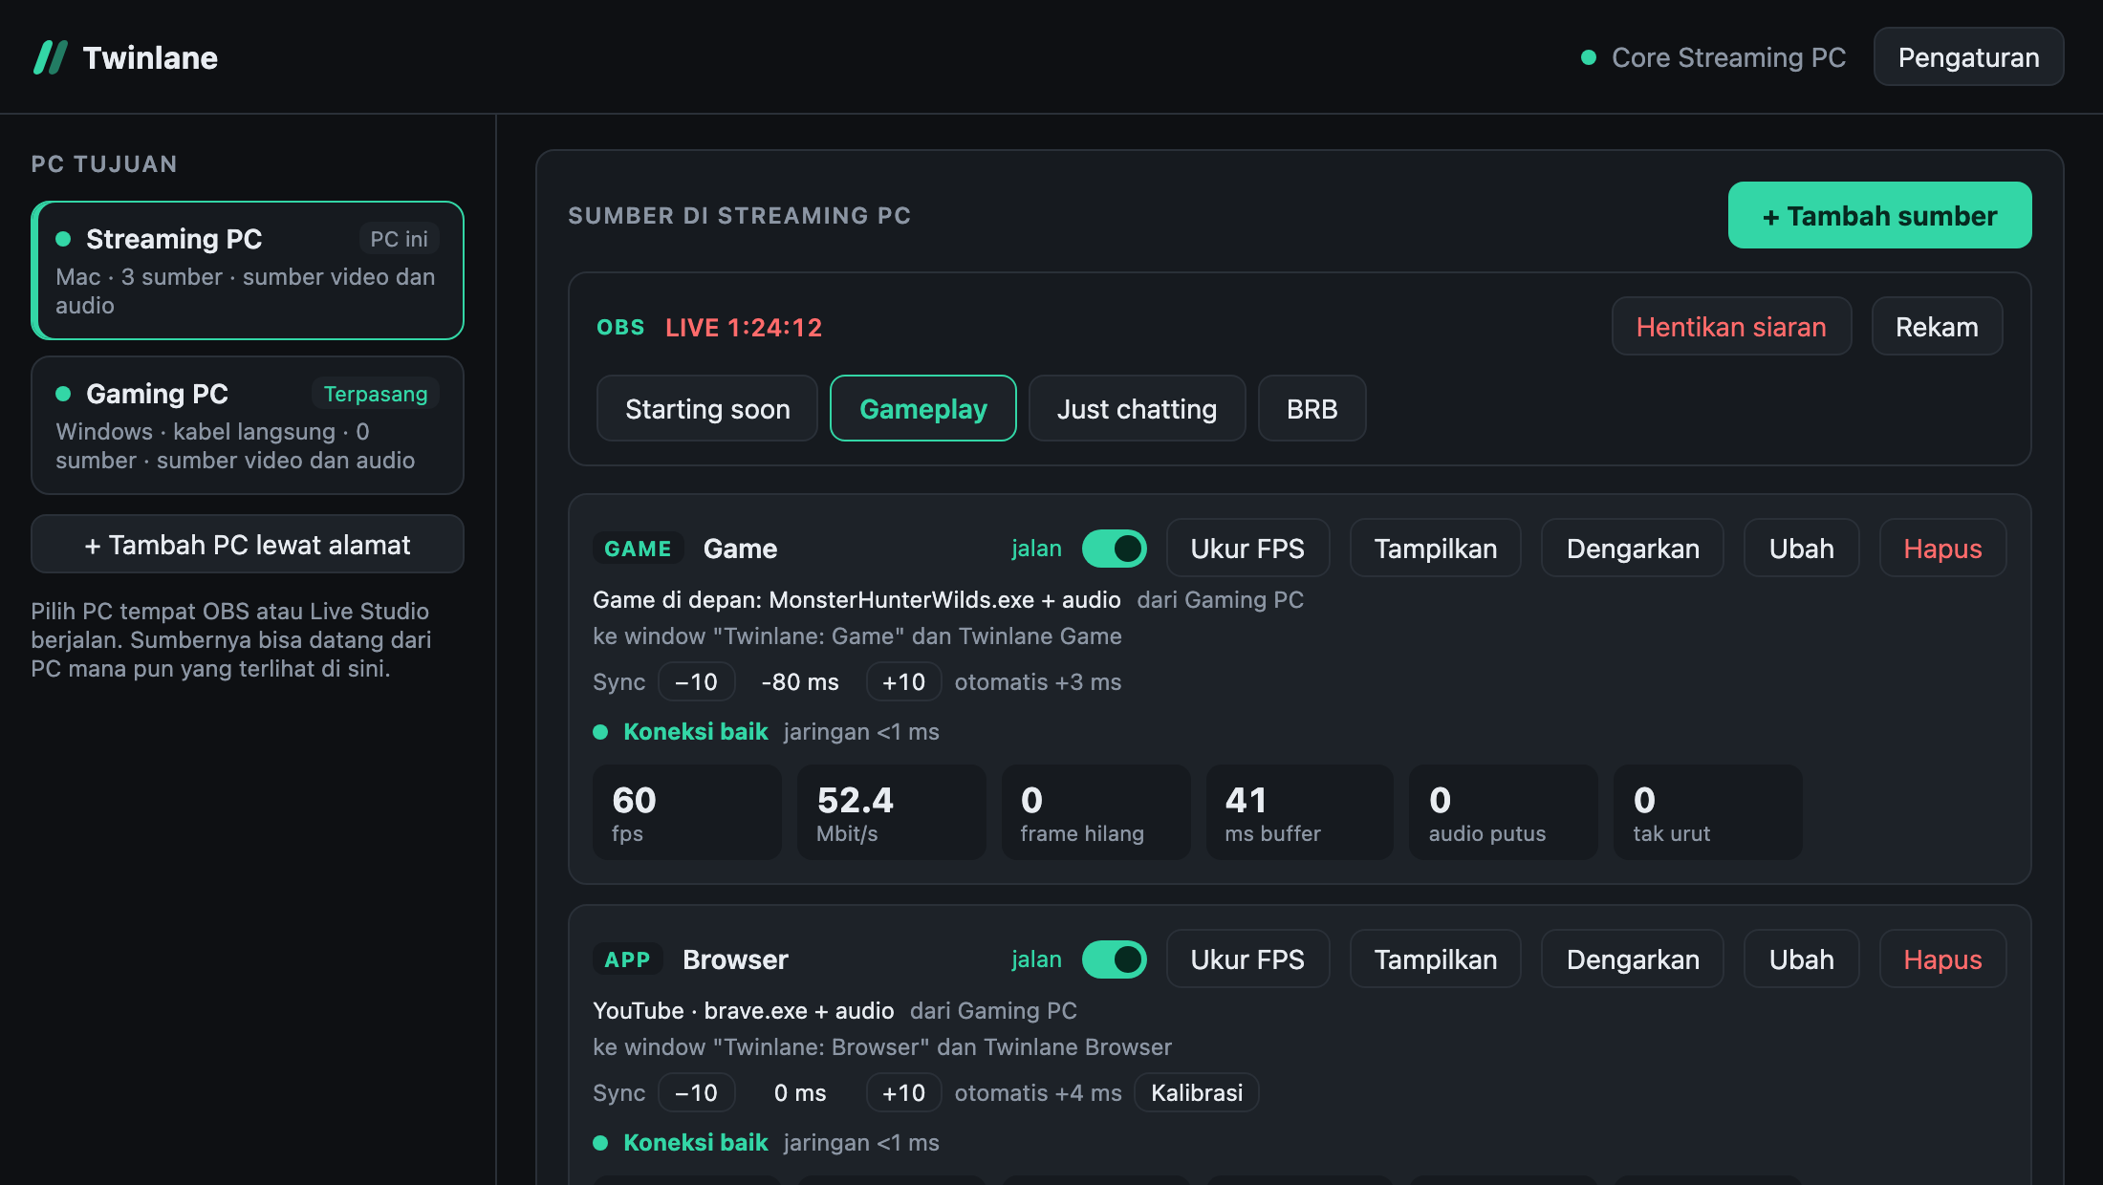Click Koneksi baik status under Browser
This screenshot has width=2103, height=1185.
click(x=695, y=1143)
